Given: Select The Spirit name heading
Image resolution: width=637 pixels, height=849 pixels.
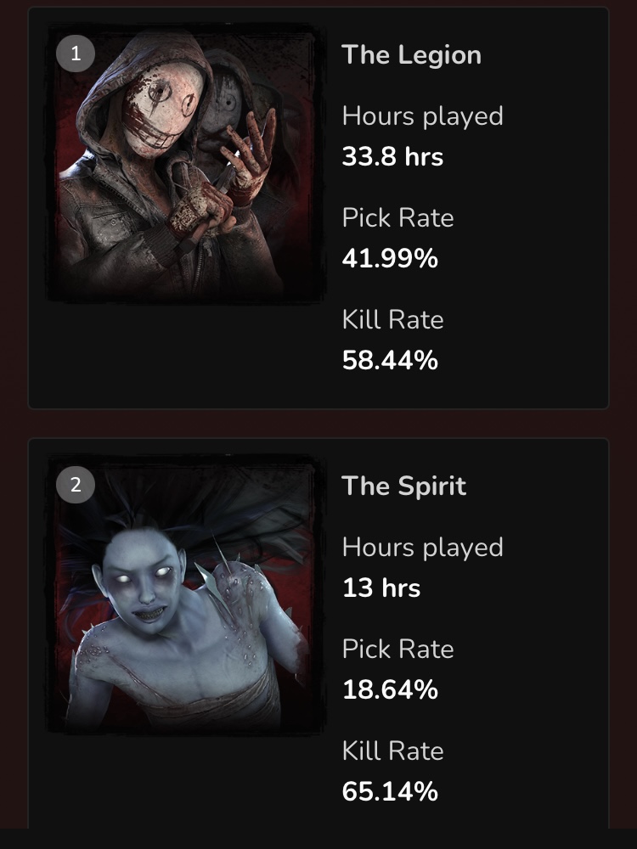Looking at the screenshot, I should pyautogui.click(x=403, y=486).
